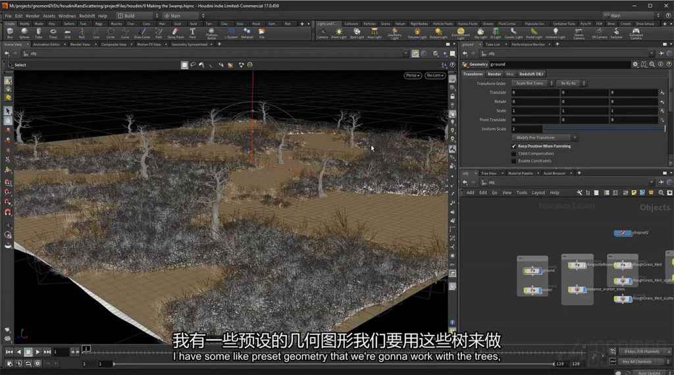Toggle display flag on the water node
The width and height of the screenshot is (674, 375).
point(540,290)
